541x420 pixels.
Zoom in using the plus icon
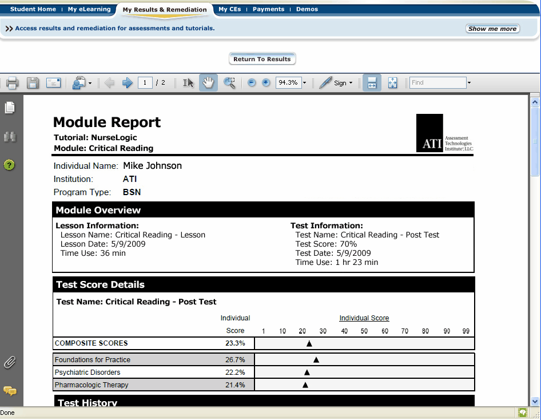(266, 82)
